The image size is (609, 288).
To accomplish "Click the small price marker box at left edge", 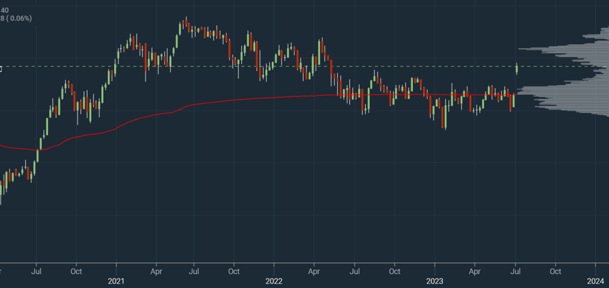I will point(1,68).
